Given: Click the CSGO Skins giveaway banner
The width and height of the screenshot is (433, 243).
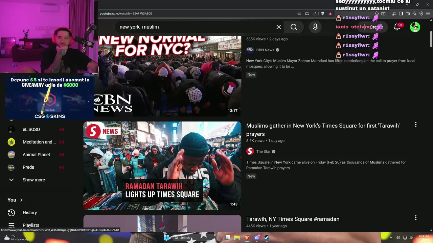Looking at the screenshot, I should point(50,98).
